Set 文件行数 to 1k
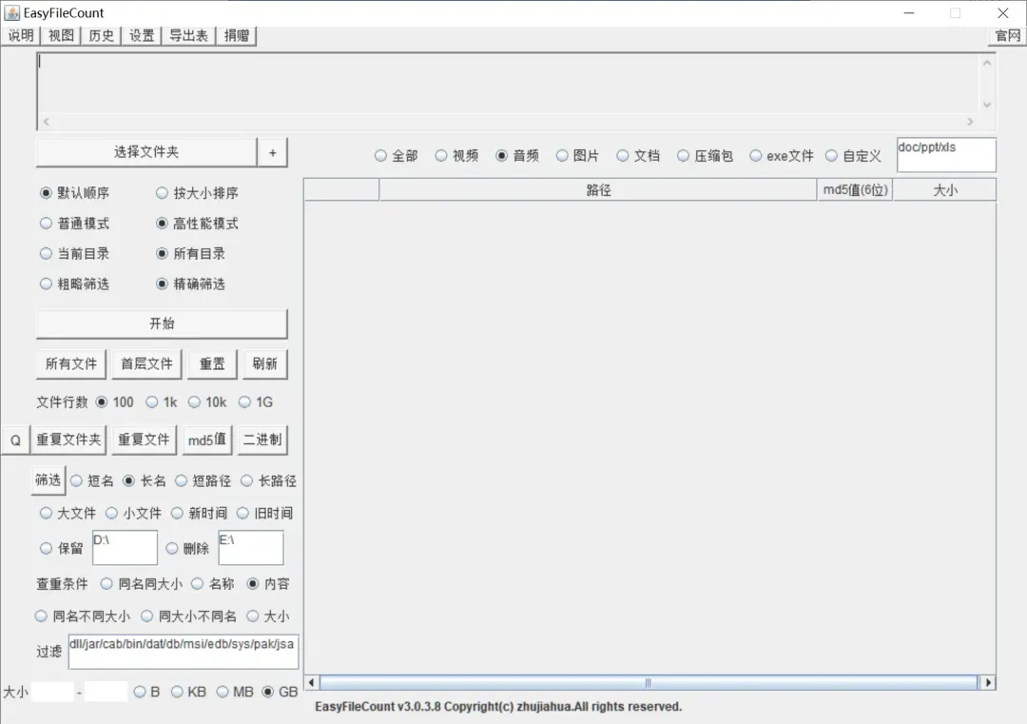The image size is (1027, 724). click(x=161, y=402)
